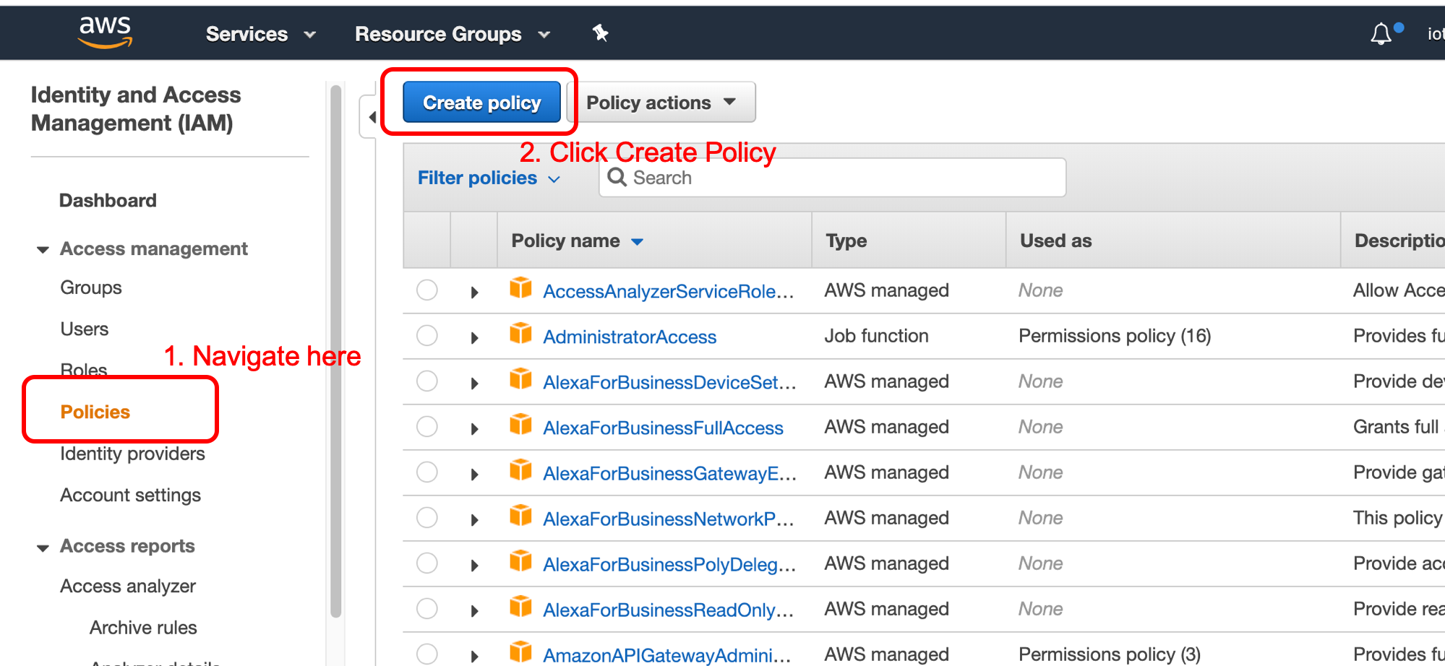Click the policy icon beside AlexaForBusinessNetworkP
The height and width of the screenshot is (666, 1445).
(x=520, y=516)
